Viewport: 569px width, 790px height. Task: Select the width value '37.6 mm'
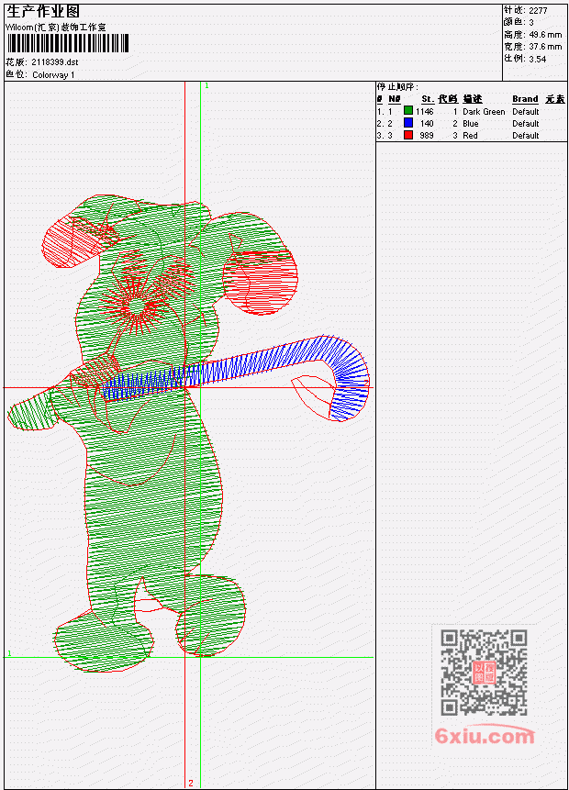[545, 47]
